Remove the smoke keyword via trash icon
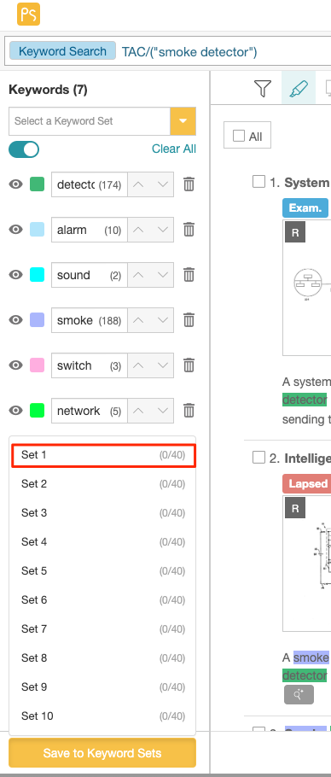331x777 pixels. pyautogui.click(x=189, y=320)
